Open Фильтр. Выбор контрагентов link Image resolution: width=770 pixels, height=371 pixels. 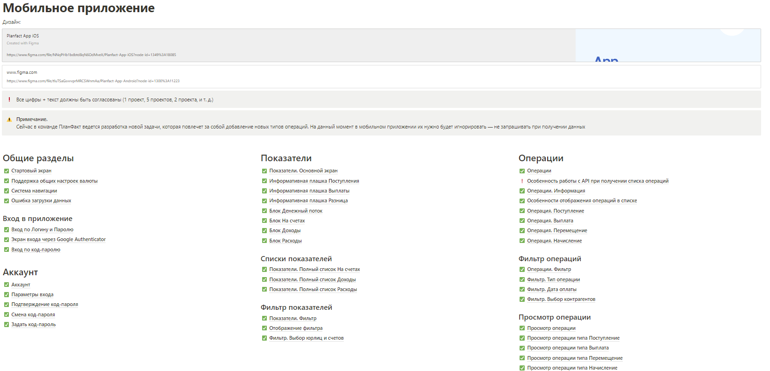point(561,300)
